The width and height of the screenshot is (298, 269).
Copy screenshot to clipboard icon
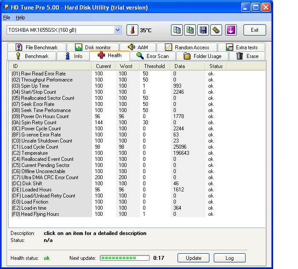coord(190,30)
